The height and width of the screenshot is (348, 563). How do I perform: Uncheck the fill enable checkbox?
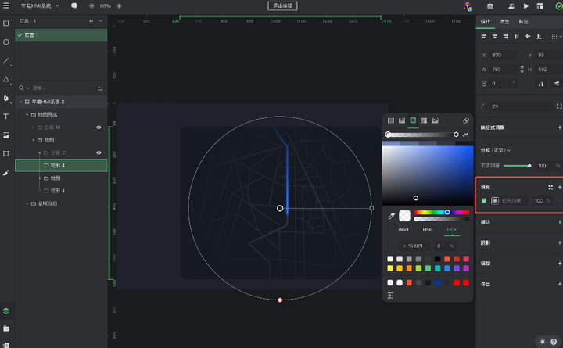[x=484, y=201]
